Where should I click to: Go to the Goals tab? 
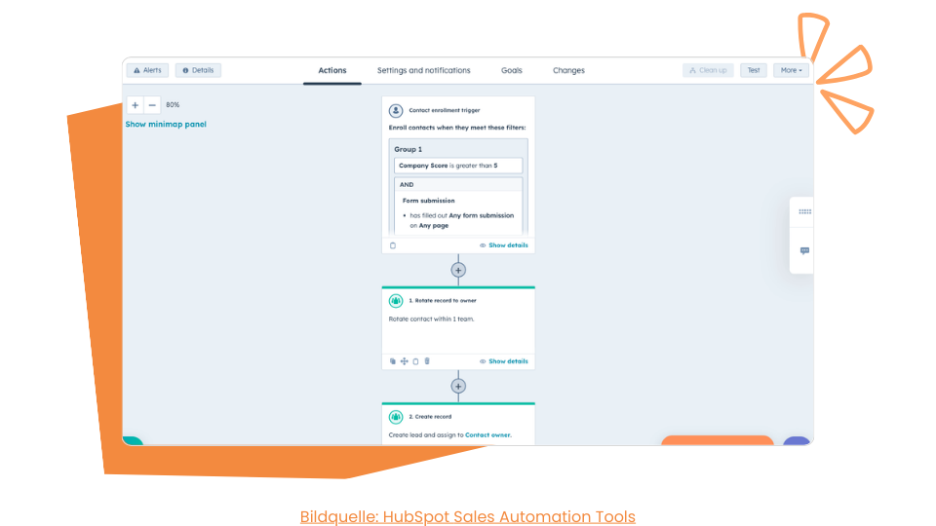tap(512, 70)
